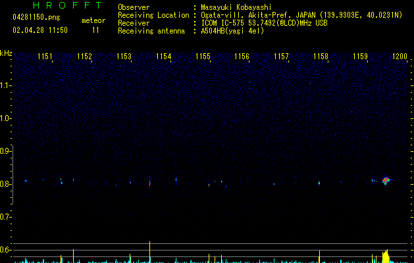Click the 1156 time axis label

click(x=242, y=56)
